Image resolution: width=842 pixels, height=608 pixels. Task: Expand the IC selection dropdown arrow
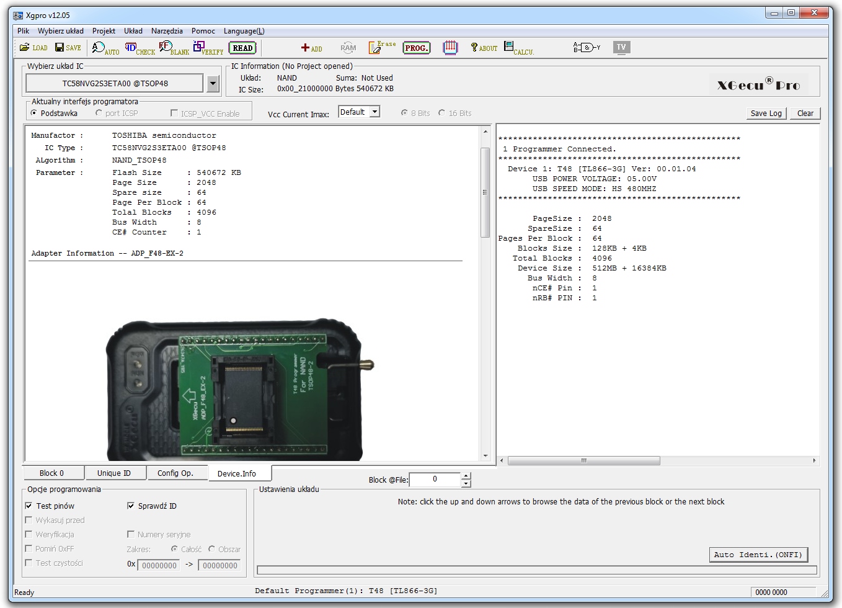213,83
